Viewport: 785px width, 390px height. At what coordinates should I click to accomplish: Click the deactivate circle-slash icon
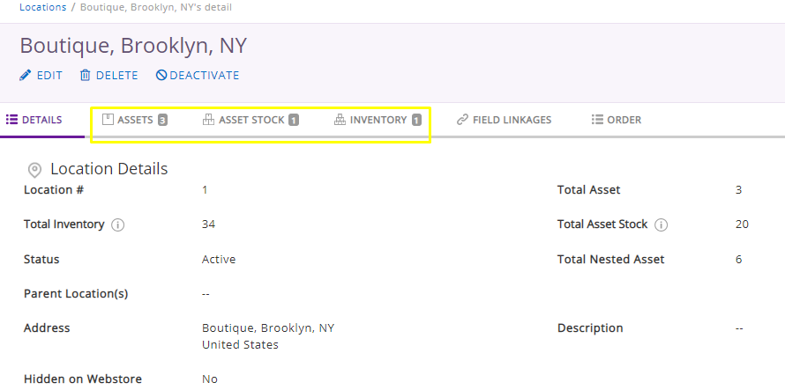161,76
